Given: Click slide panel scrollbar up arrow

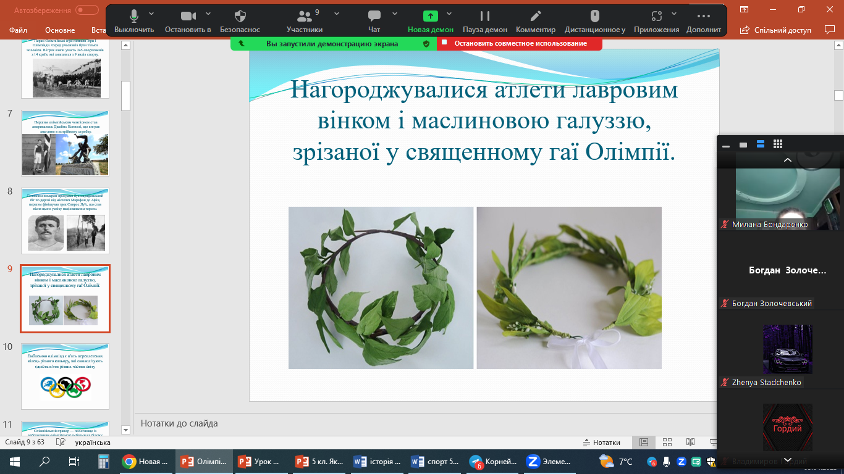Looking at the screenshot, I should [x=126, y=45].
